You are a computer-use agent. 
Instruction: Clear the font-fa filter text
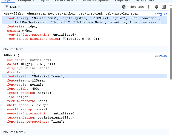124,7
